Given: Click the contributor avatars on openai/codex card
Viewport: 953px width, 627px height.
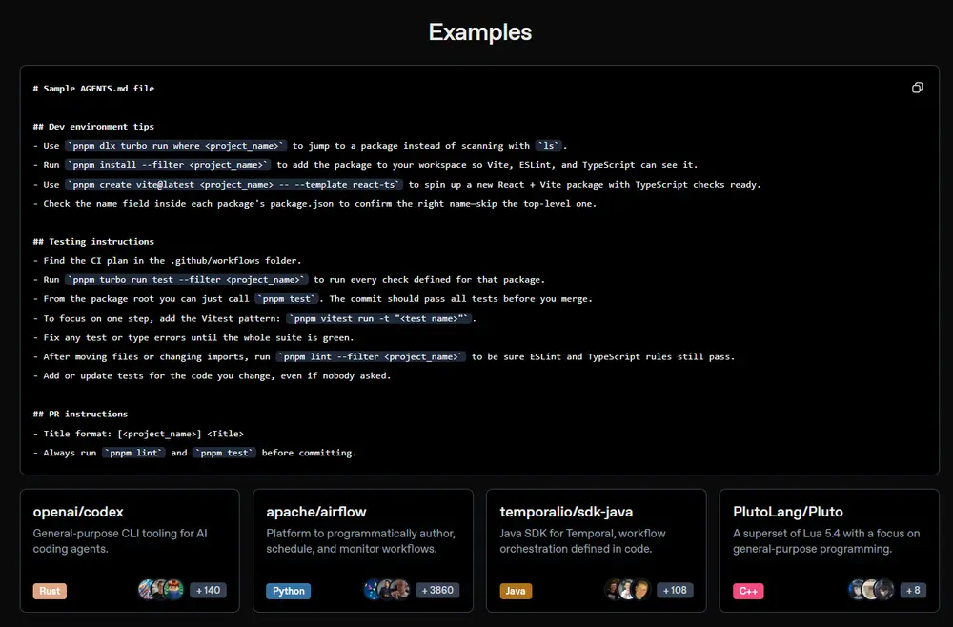Looking at the screenshot, I should point(161,590).
